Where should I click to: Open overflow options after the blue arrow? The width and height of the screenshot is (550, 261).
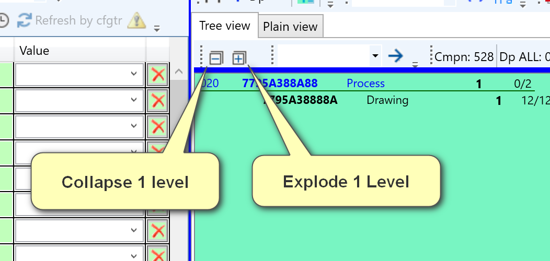[415, 64]
